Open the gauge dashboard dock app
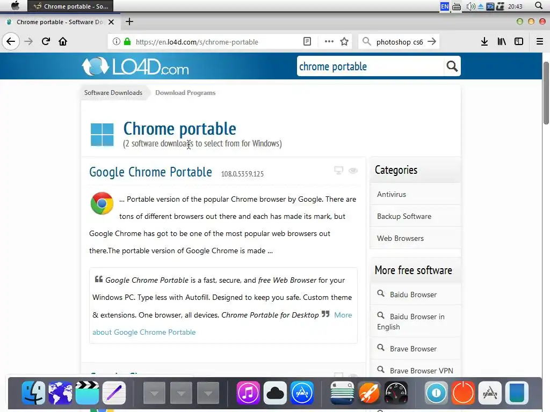550x412 pixels. point(396,393)
